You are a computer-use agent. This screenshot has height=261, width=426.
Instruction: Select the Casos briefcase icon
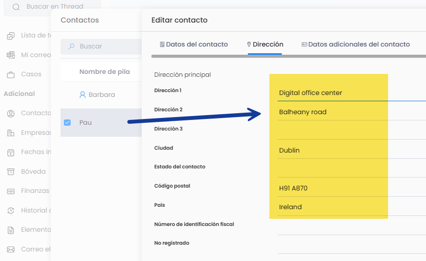point(11,75)
